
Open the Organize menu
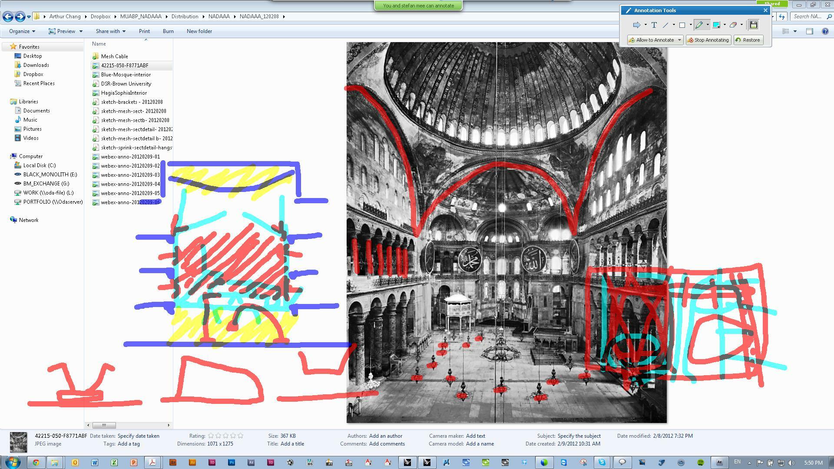(22, 31)
